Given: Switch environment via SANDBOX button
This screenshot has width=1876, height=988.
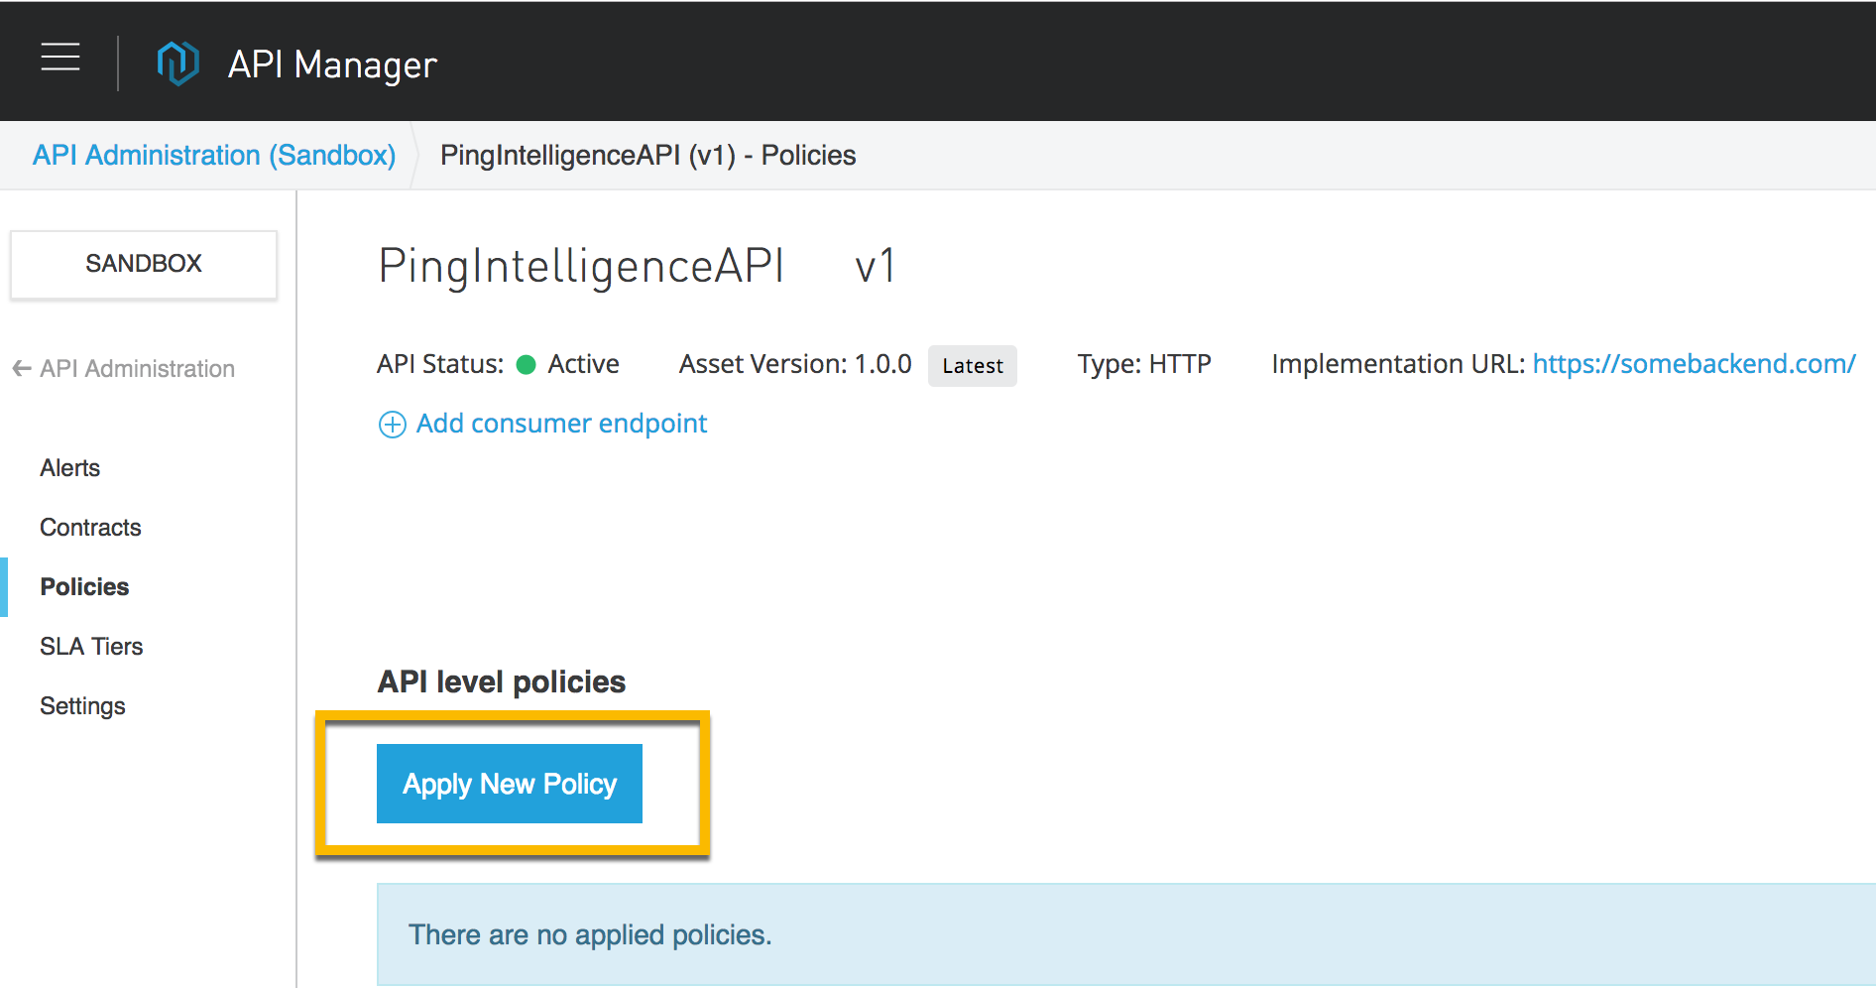Looking at the screenshot, I should point(144,264).
